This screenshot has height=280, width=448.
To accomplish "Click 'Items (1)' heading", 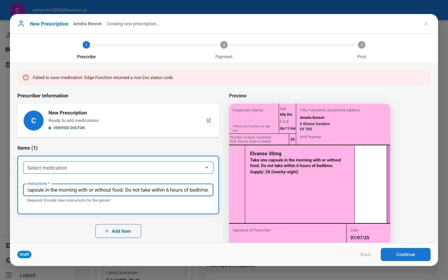I will pos(27,148).
